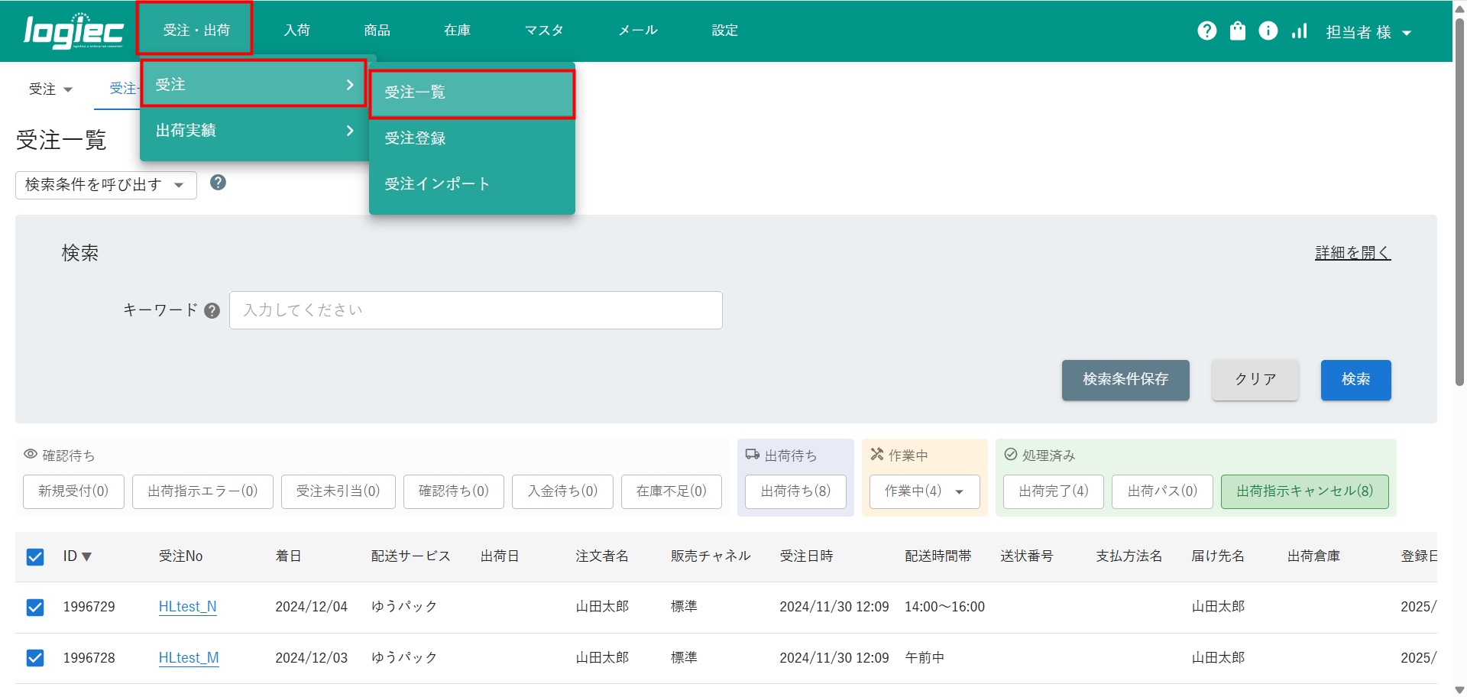Uncheck the row for order 1996729

(35, 607)
